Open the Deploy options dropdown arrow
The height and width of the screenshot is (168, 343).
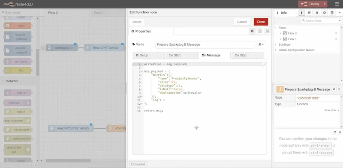(x=325, y=4)
